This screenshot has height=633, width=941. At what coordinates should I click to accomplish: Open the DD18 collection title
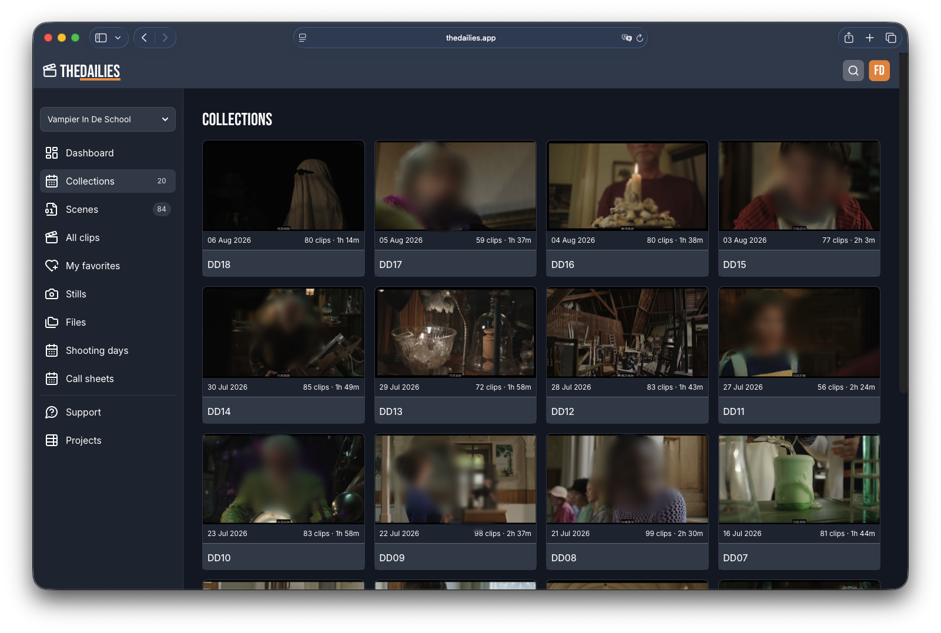coord(219,264)
